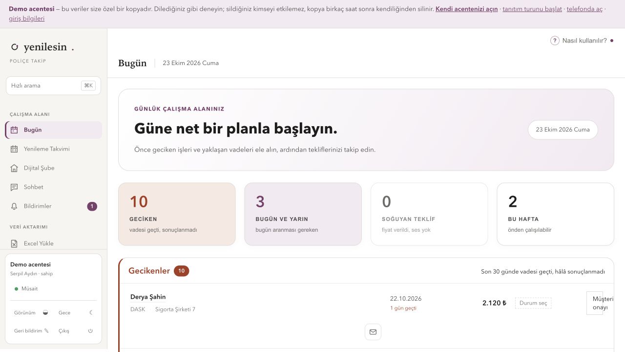Open the Müsait availability status selector
The height and width of the screenshot is (352, 625).
(x=26, y=289)
